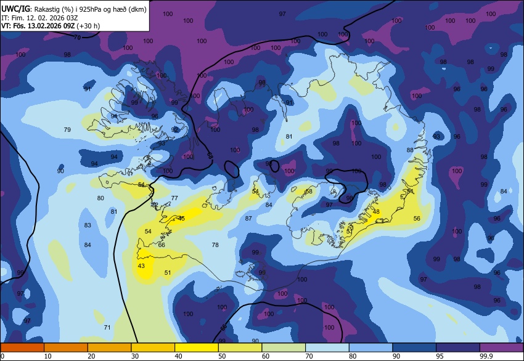
Task: Click the "UWC/IG" title text
Action: (x=15, y=9)
